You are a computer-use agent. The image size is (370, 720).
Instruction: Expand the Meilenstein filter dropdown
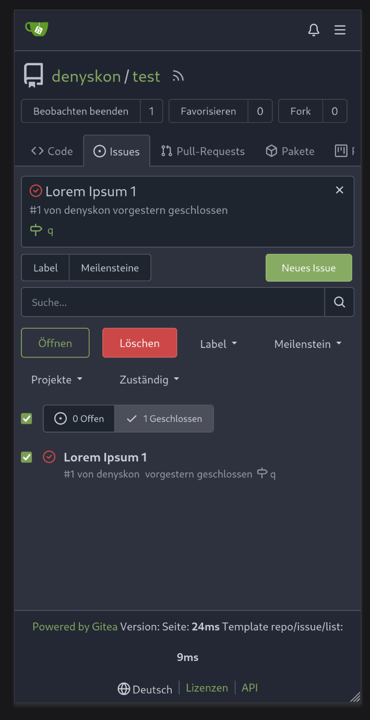308,344
